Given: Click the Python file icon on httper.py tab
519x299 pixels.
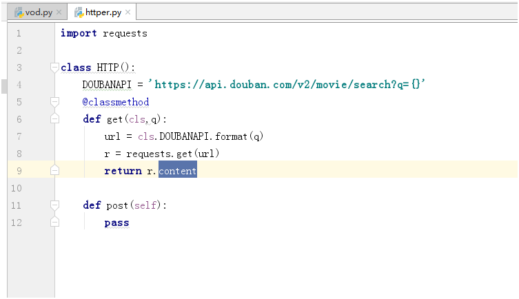Looking at the screenshot, I should (x=79, y=12).
